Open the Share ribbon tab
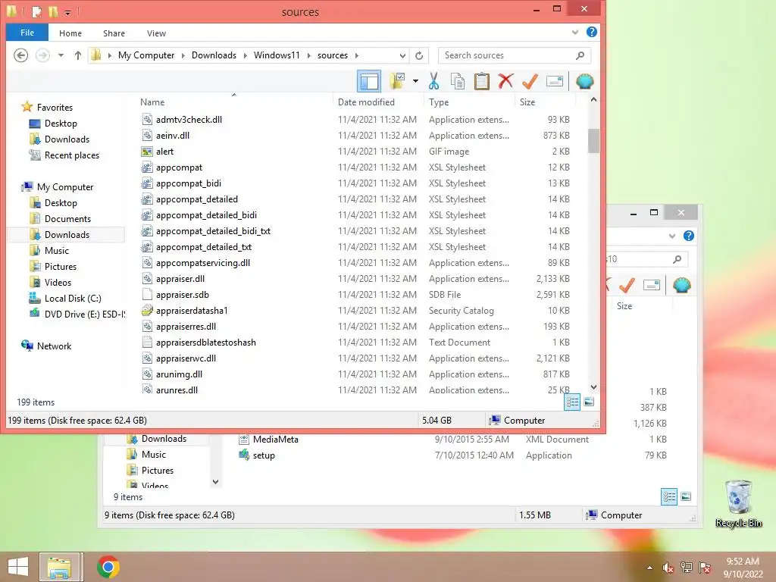 pos(114,33)
